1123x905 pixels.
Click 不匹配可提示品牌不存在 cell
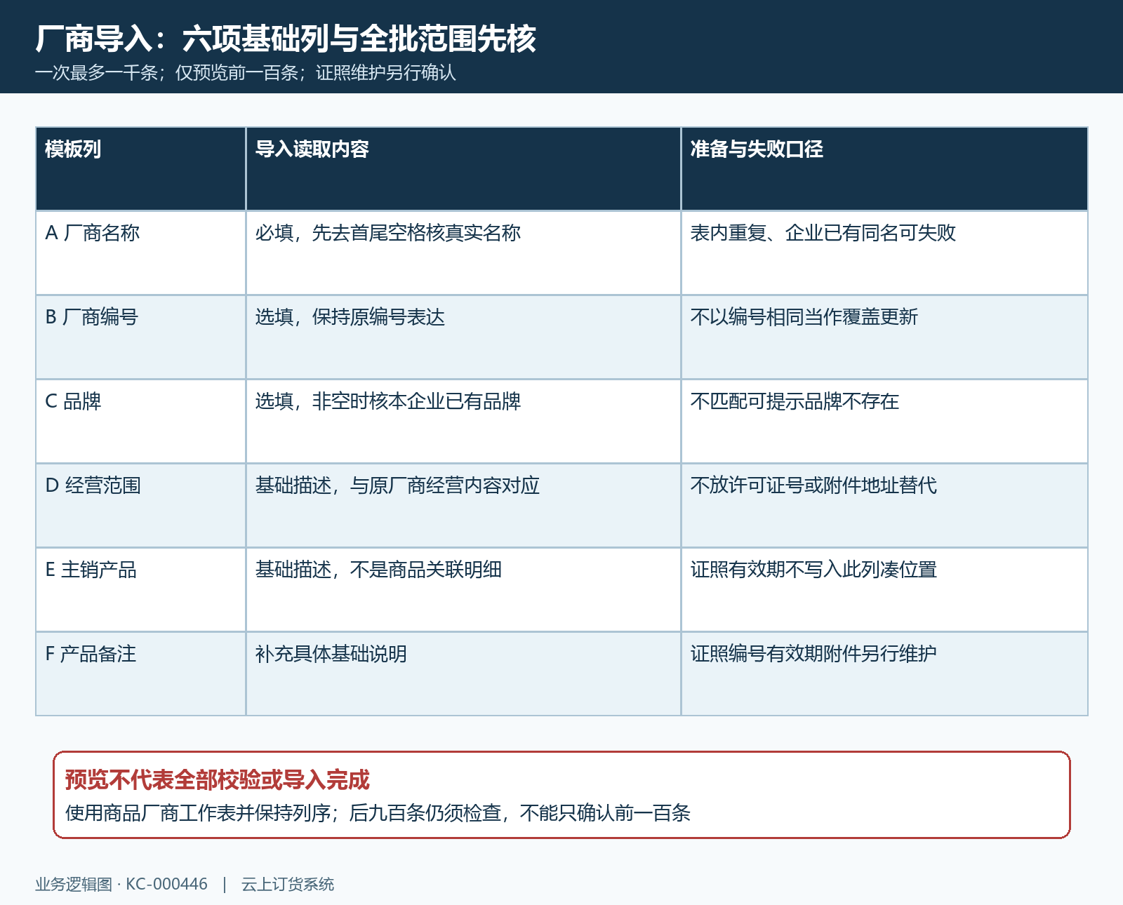tap(884, 422)
